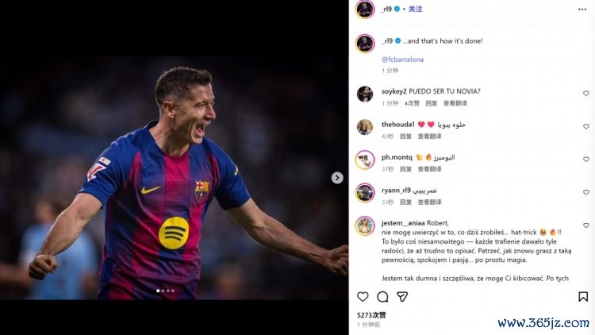Reply to soykey2's comment

[x=431, y=103]
